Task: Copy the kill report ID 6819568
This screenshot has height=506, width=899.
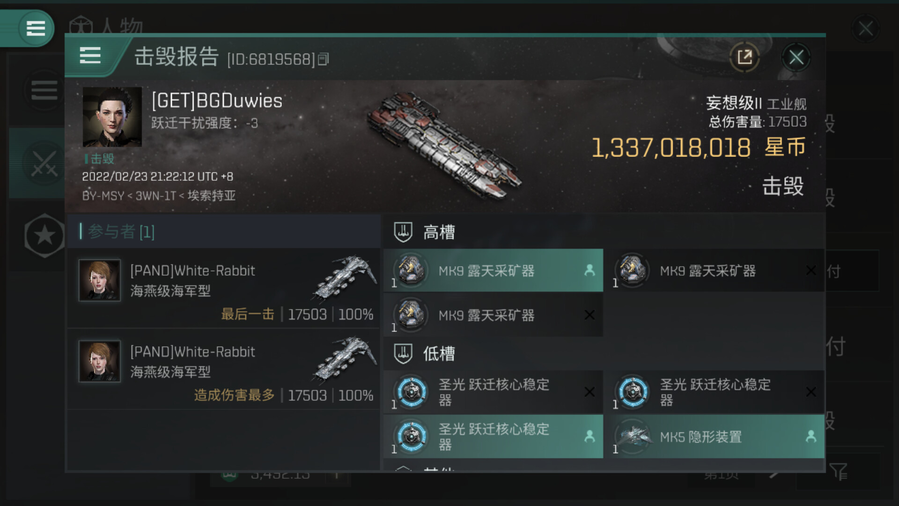Action: click(x=324, y=60)
